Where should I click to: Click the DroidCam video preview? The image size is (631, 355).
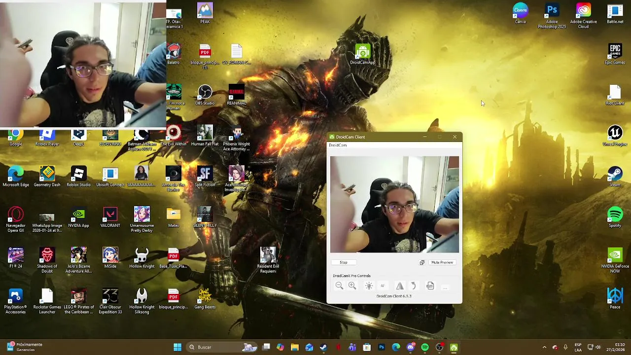(394, 205)
